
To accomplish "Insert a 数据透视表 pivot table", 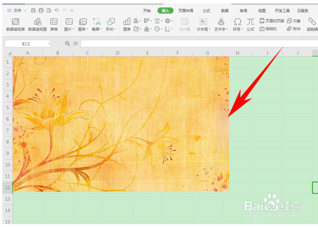I will (x=15, y=25).
